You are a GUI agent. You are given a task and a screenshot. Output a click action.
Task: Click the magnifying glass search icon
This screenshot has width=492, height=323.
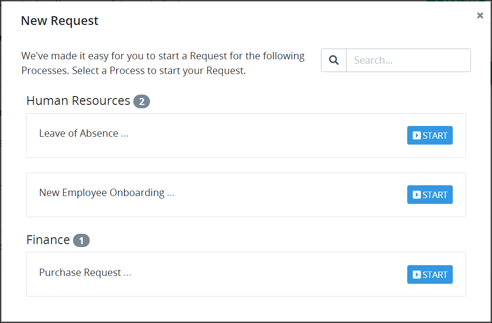point(334,60)
